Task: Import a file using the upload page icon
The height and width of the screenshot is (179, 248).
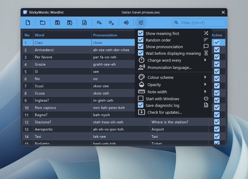Action: 84,23
